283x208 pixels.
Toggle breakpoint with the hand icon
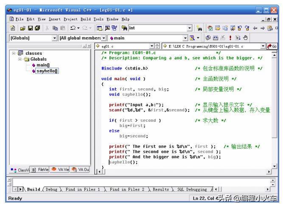[245, 38]
